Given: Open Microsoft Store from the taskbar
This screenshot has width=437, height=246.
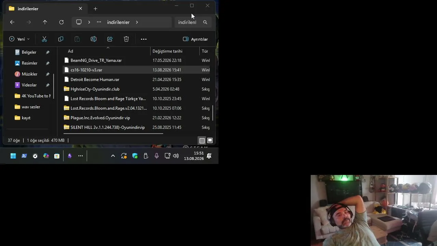Looking at the screenshot, I should coord(57,156).
